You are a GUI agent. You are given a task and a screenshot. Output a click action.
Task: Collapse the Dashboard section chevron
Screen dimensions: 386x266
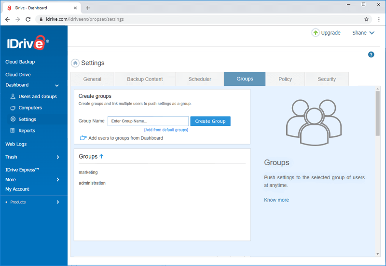click(x=57, y=85)
